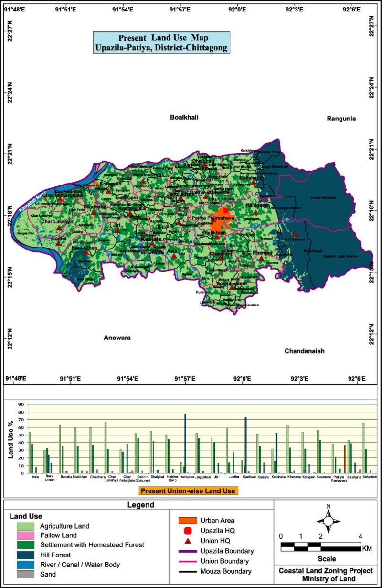Click the Union HQ marker at Sikalbaha
Image resolution: width=382 pixels, height=588 pixels.
click(x=93, y=214)
